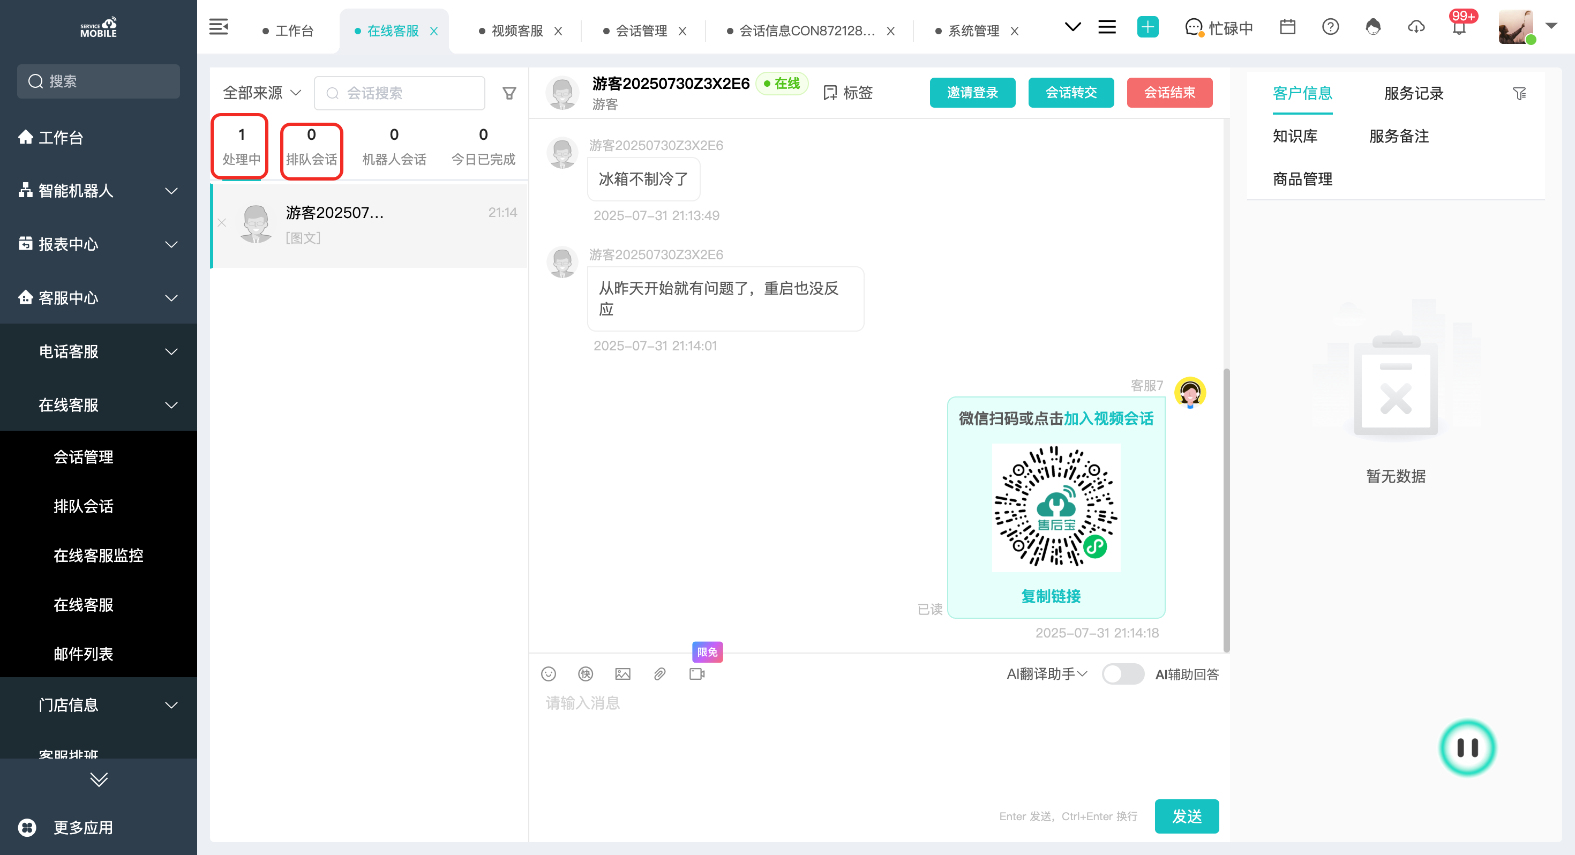Toggle the AI辅助回答 switch
Image resolution: width=1575 pixels, height=855 pixels.
point(1122,674)
